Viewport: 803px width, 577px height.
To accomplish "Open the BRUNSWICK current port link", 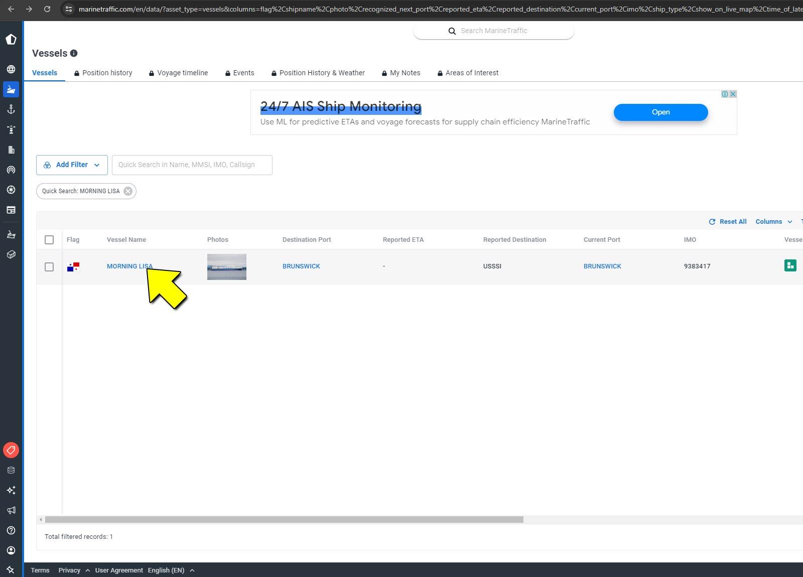I will [602, 266].
